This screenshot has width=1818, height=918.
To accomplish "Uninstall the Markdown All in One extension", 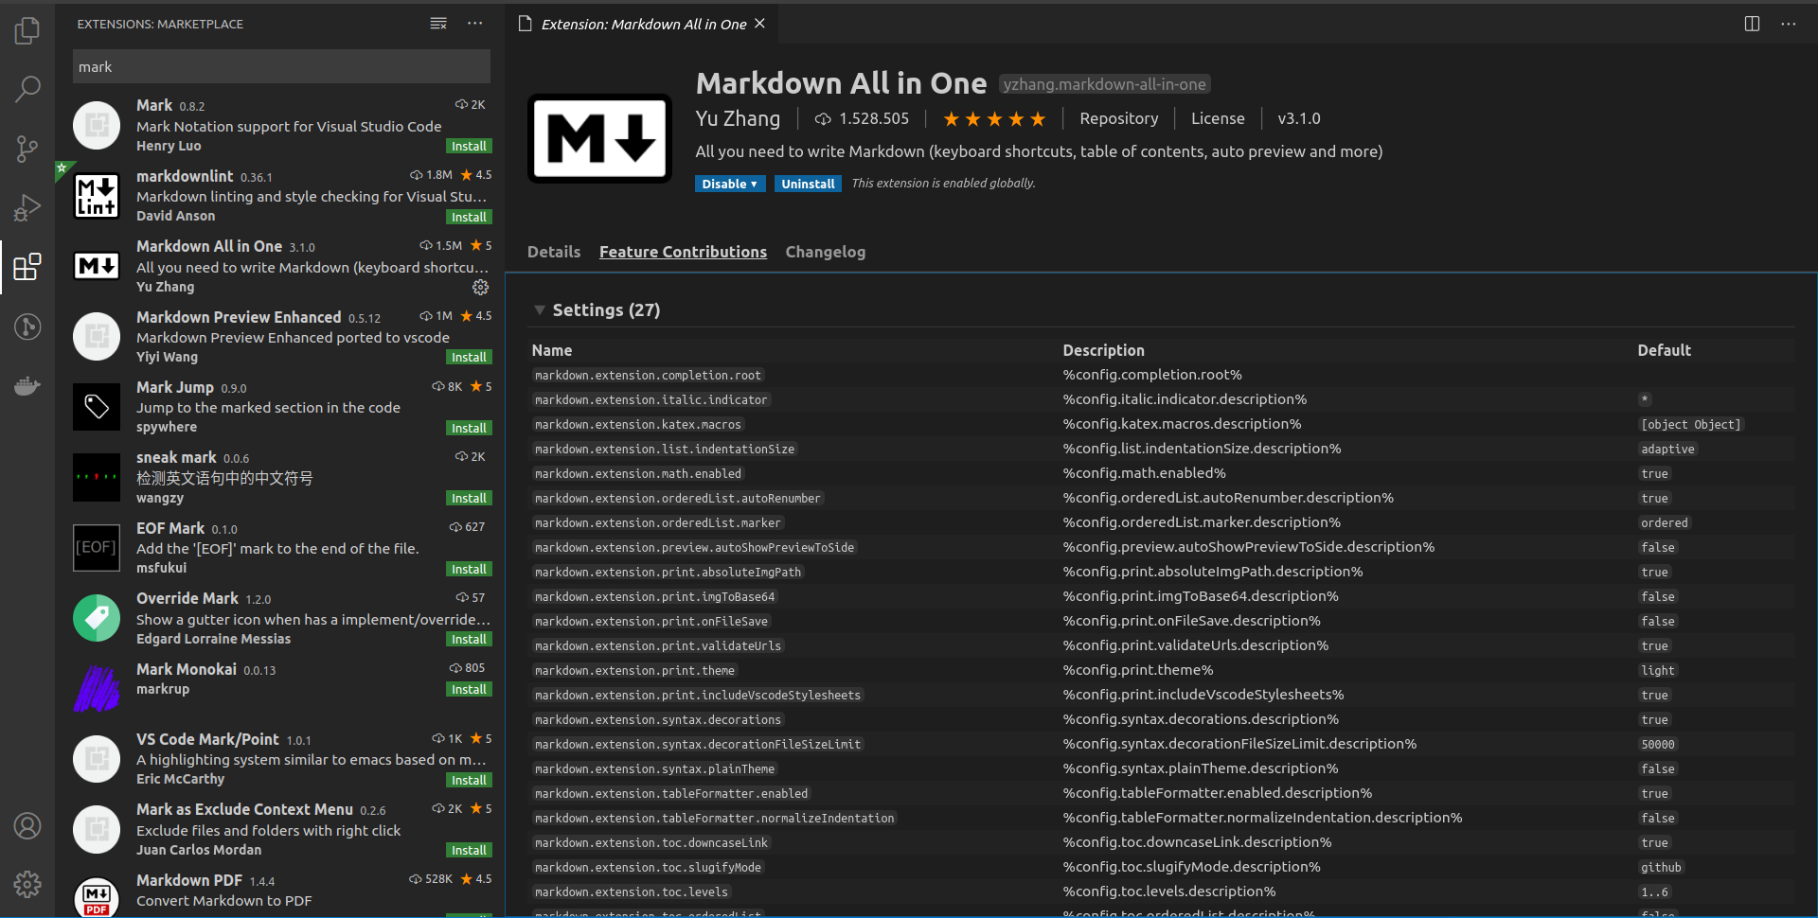I will 808,184.
